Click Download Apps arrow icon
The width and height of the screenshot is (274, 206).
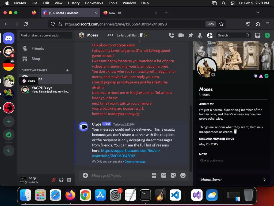click(9, 151)
